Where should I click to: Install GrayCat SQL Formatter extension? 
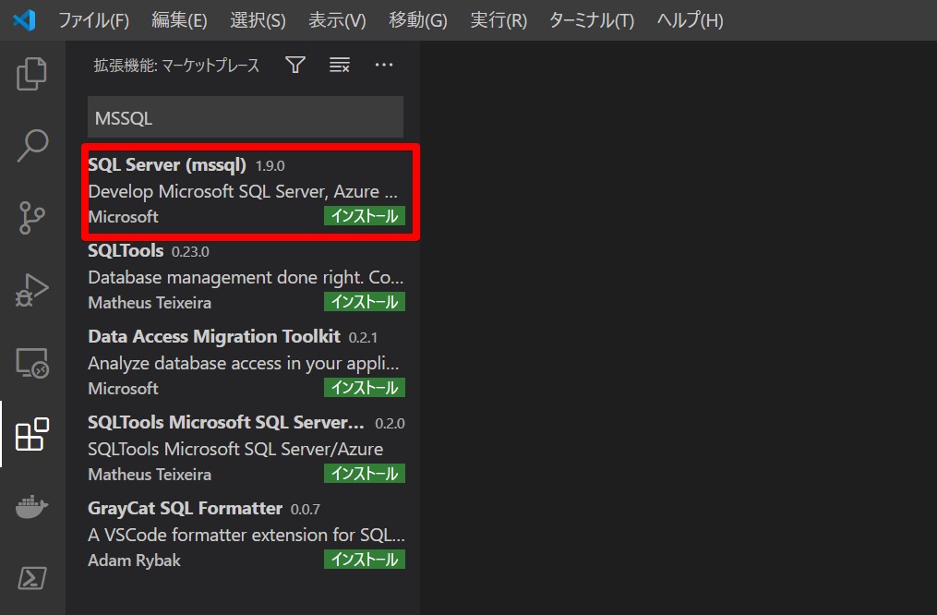point(365,560)
